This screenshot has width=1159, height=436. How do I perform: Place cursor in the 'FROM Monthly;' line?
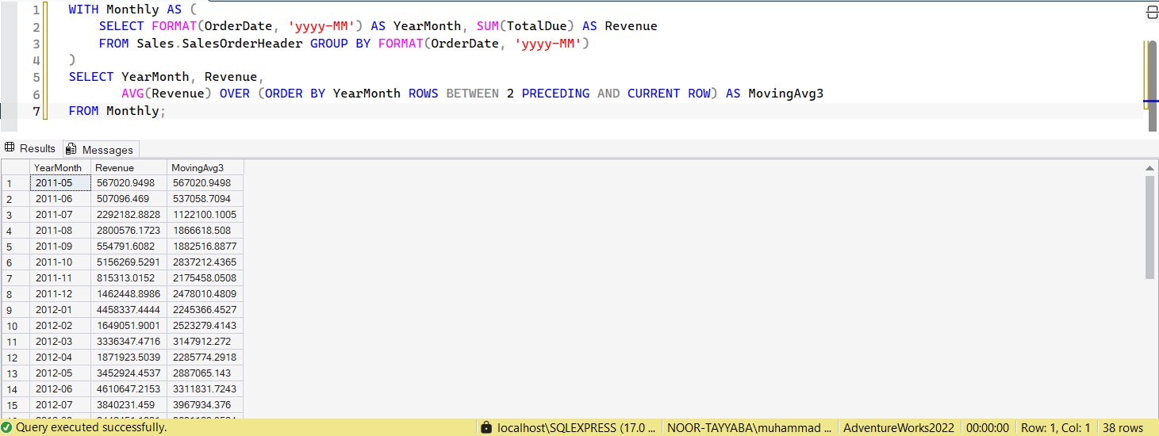click(117, 110)
